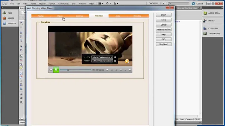Image resolution: width=225 pixels, height=126 pixels.
Task: Click the Cancel button
Action: click(x=163, y=25)
